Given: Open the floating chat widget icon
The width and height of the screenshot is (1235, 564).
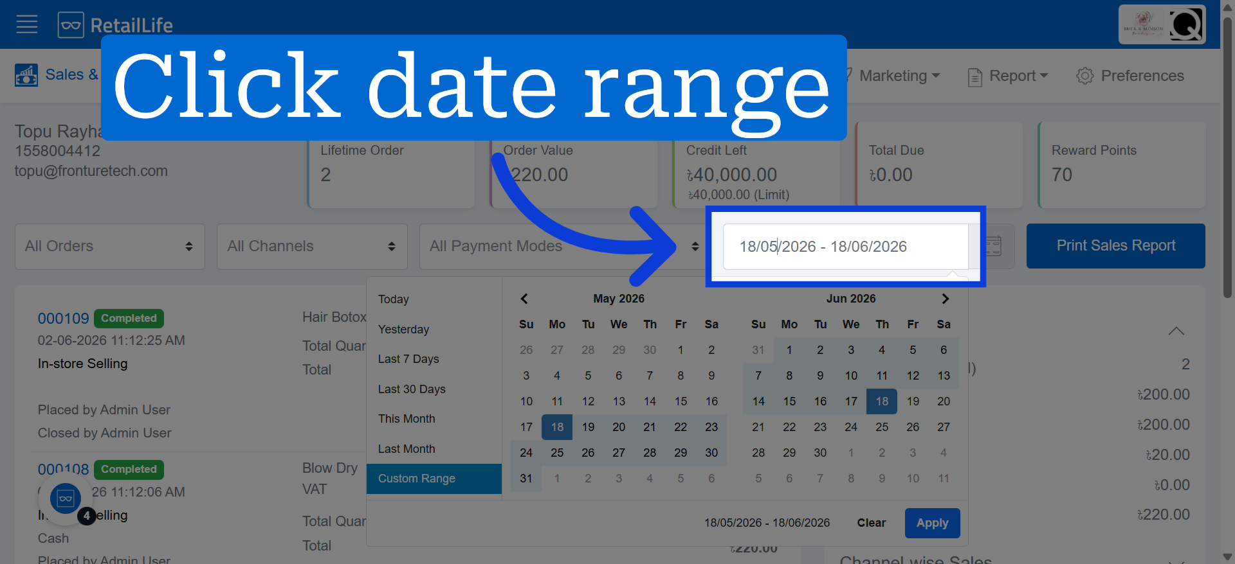Looking at the screenshot, I should click(x=66, y=498).
